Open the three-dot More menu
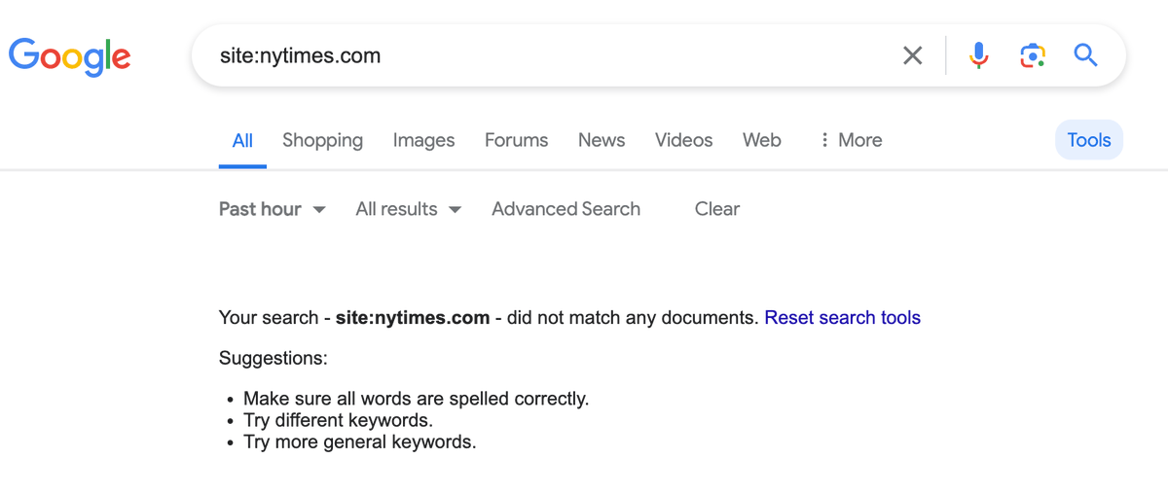The width and height of the screenshot is (1168, 494). [x=850, y=140]
